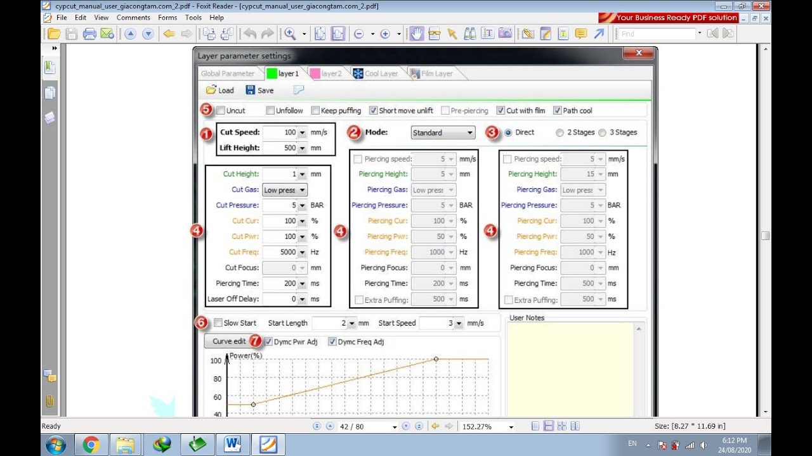Uncheck the Dymc Pwr Adj checkbox
This screenshot has width=812, height=456.
[x=268, y=342]
